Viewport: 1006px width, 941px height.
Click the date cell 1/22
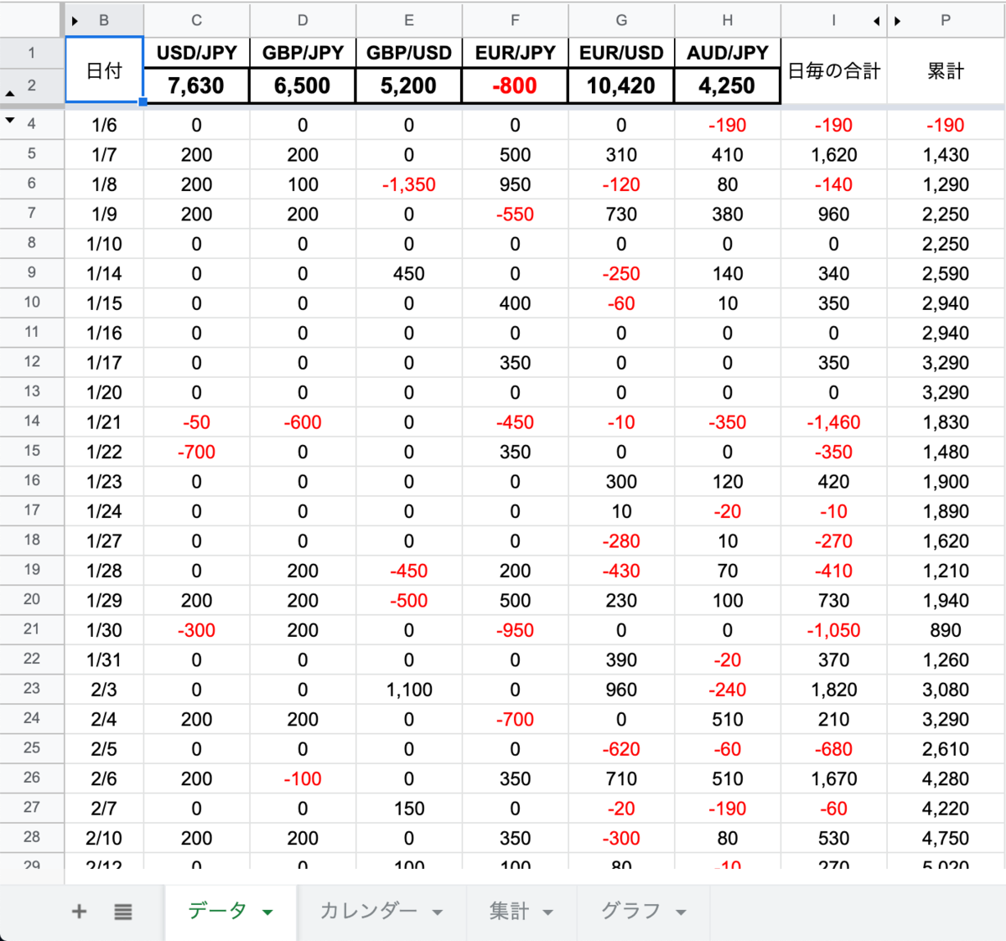coord(104,452)
